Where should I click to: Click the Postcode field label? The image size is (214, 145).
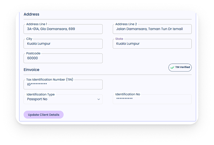pos(33,53)
